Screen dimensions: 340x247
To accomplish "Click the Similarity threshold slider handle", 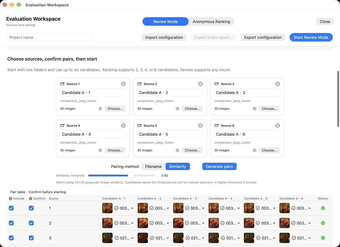I will click(x=131, y=175).
